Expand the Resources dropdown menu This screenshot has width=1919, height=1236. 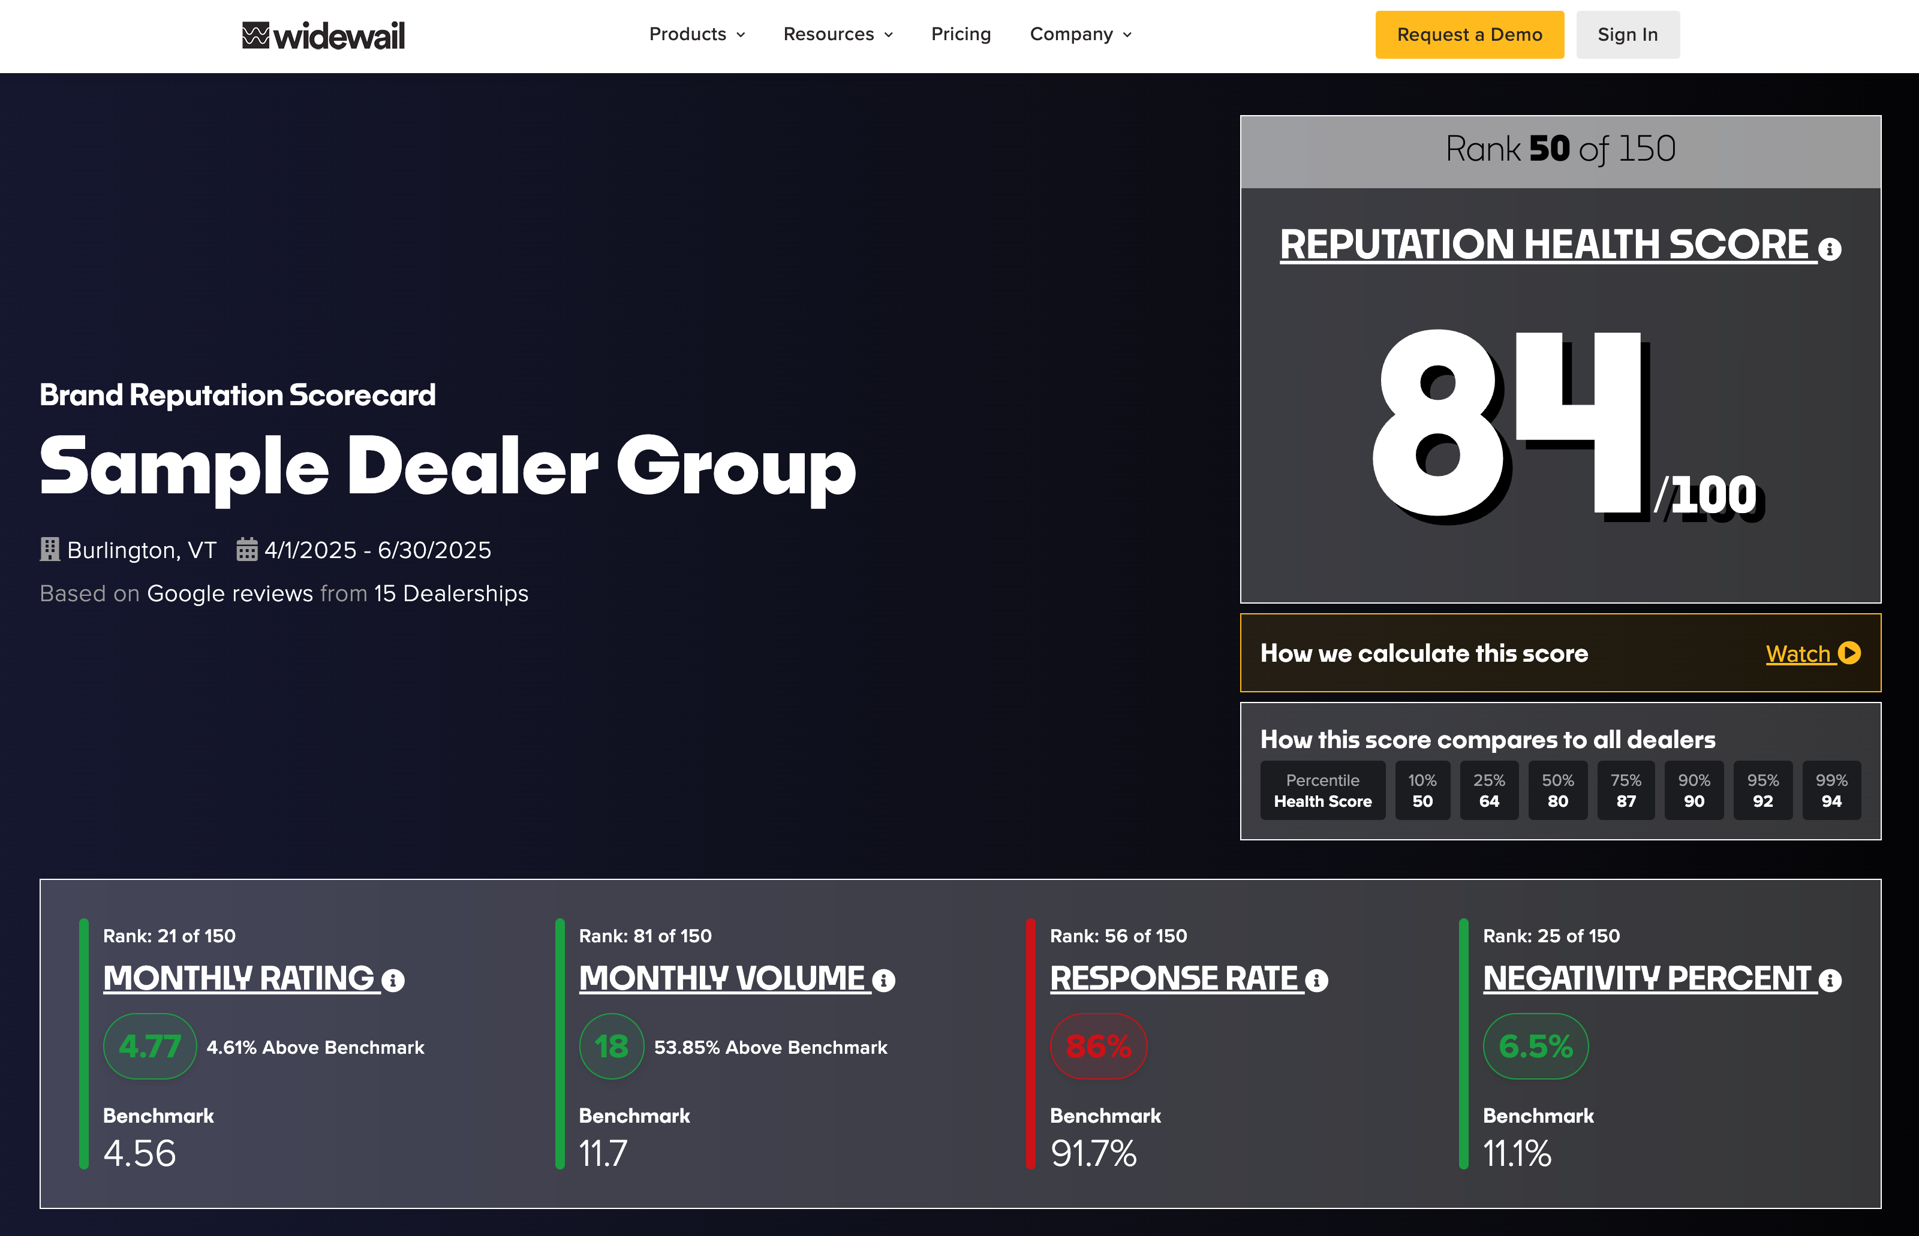click(x=837, y=35)
